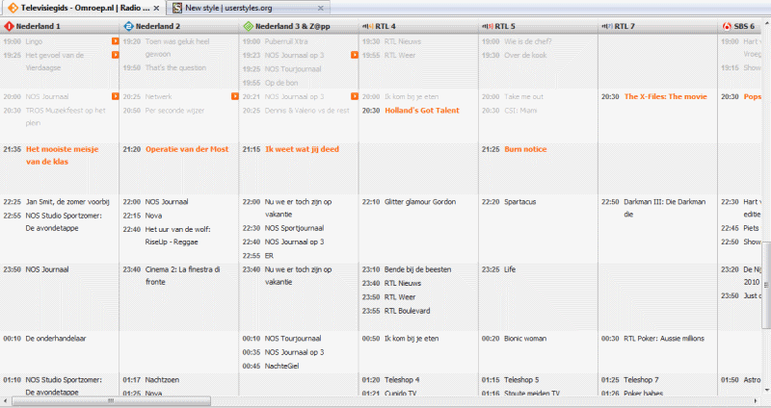This screenshot has width=771, height=408.
Task: Click horizontal scrollbar left arrow
Action: click(5, 401)
